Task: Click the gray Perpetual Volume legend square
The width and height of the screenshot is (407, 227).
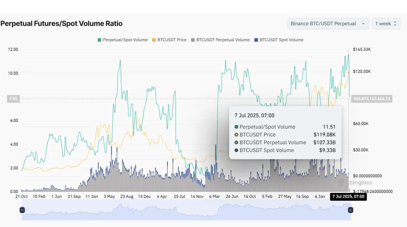Action: tap(193, 40)
